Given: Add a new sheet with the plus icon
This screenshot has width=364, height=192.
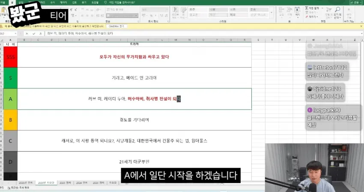Looking at the screenshot, I should click(126, 183).
